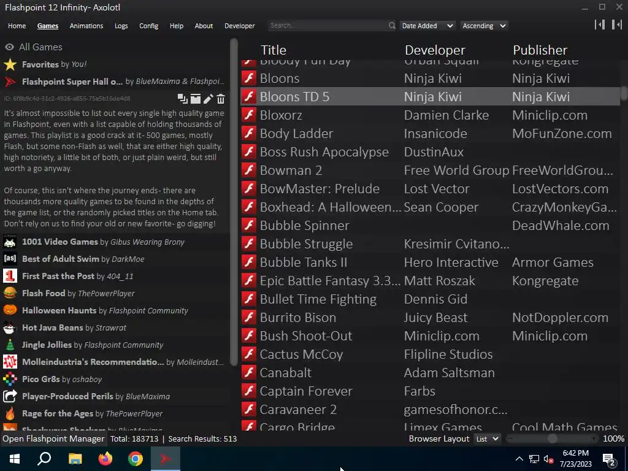Click the Title column header

tap(274, 50)
